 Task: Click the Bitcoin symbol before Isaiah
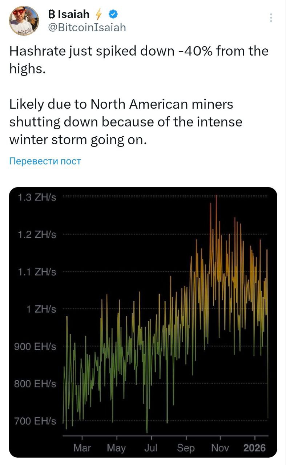(52, 14)
